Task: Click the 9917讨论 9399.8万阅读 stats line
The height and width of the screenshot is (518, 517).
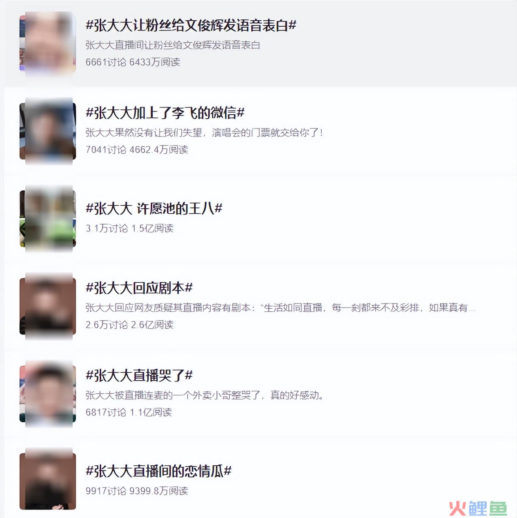Action: pyautogui.click(x=137, y=491)
